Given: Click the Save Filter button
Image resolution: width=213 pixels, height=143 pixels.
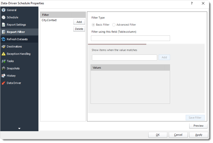Looking at the screenshot, I should tap(195, 118).
